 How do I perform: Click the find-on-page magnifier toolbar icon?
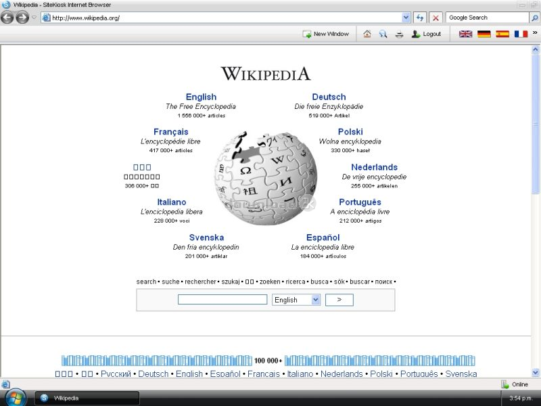383,34
